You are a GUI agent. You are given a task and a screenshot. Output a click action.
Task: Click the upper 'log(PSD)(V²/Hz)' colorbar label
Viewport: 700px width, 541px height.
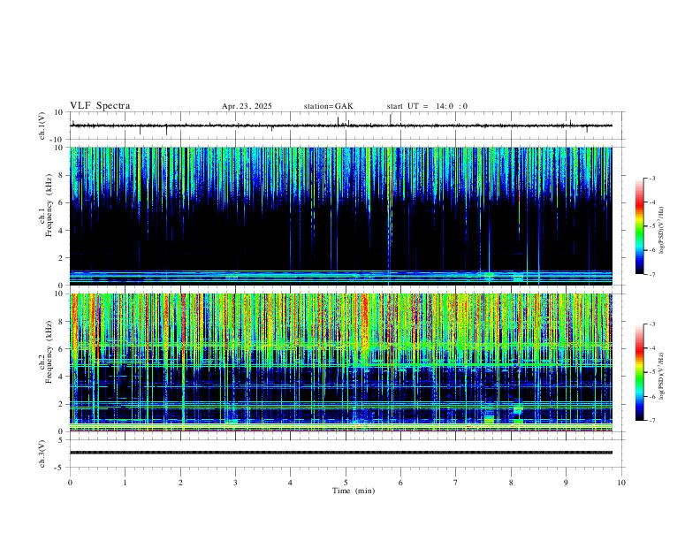click(x=662, y=230)
